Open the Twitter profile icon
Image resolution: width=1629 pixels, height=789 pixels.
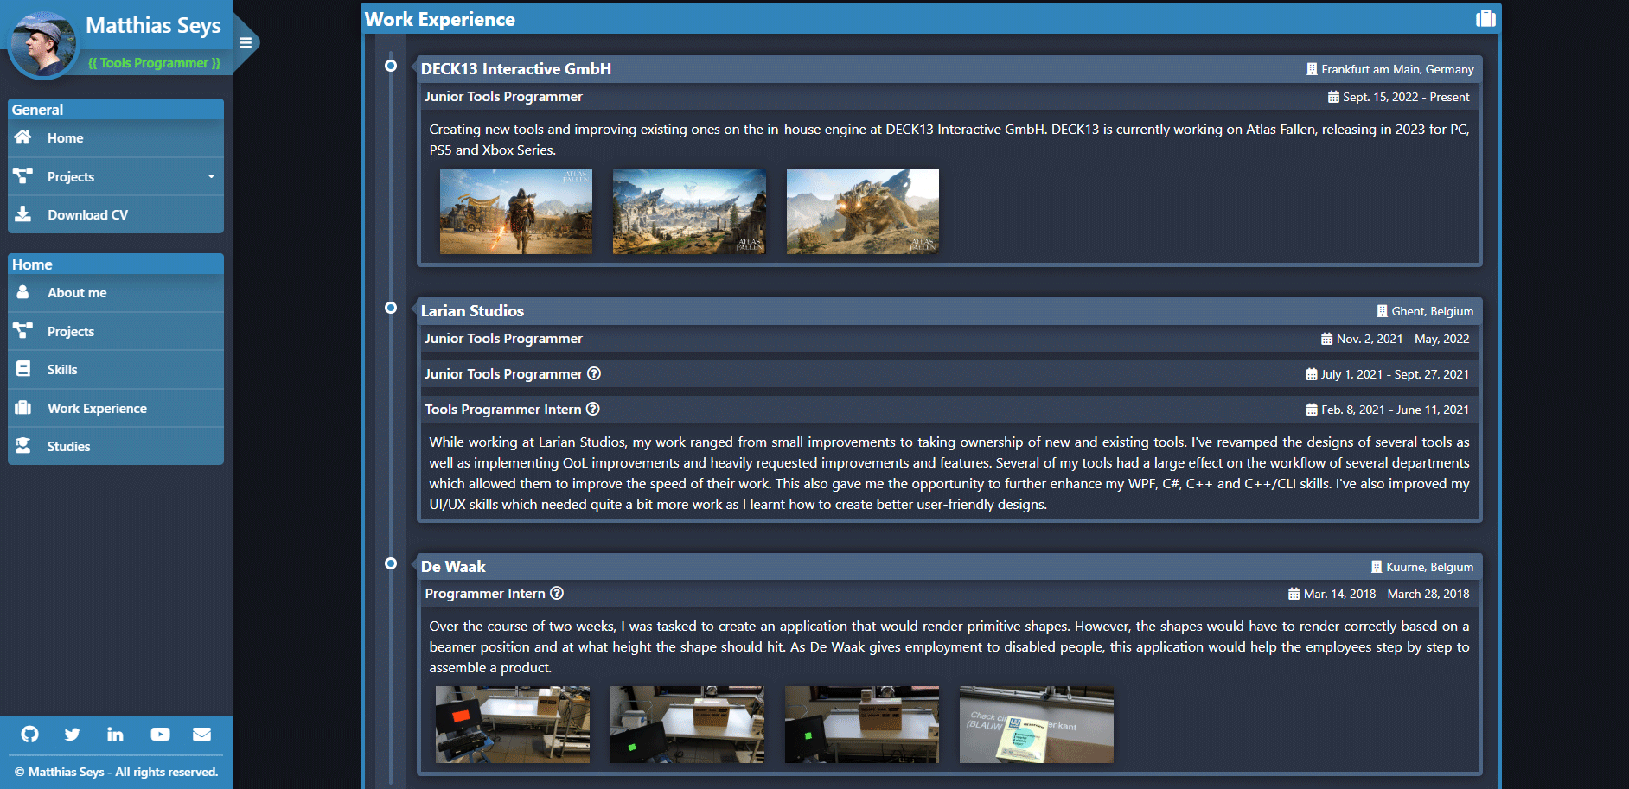click(73, 735)
